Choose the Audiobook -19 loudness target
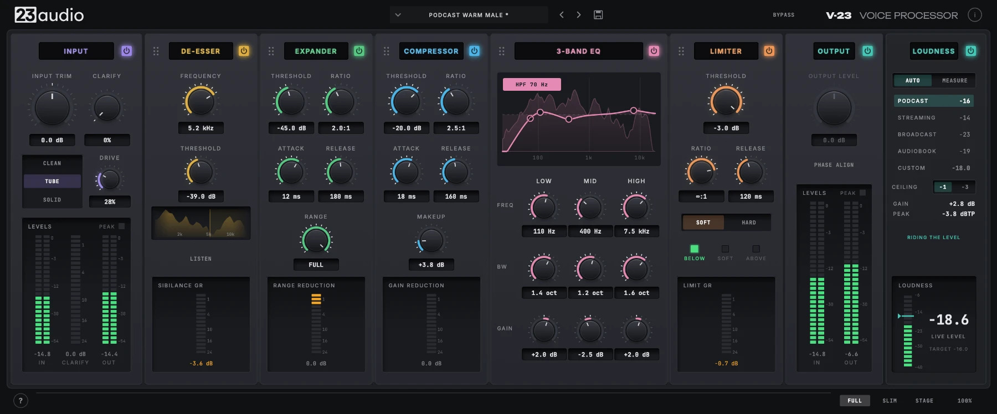The image size is (997, 414). click(x=934, y=151)
